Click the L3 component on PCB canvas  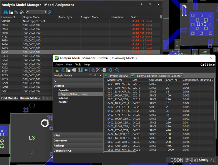tap(32, 138)
